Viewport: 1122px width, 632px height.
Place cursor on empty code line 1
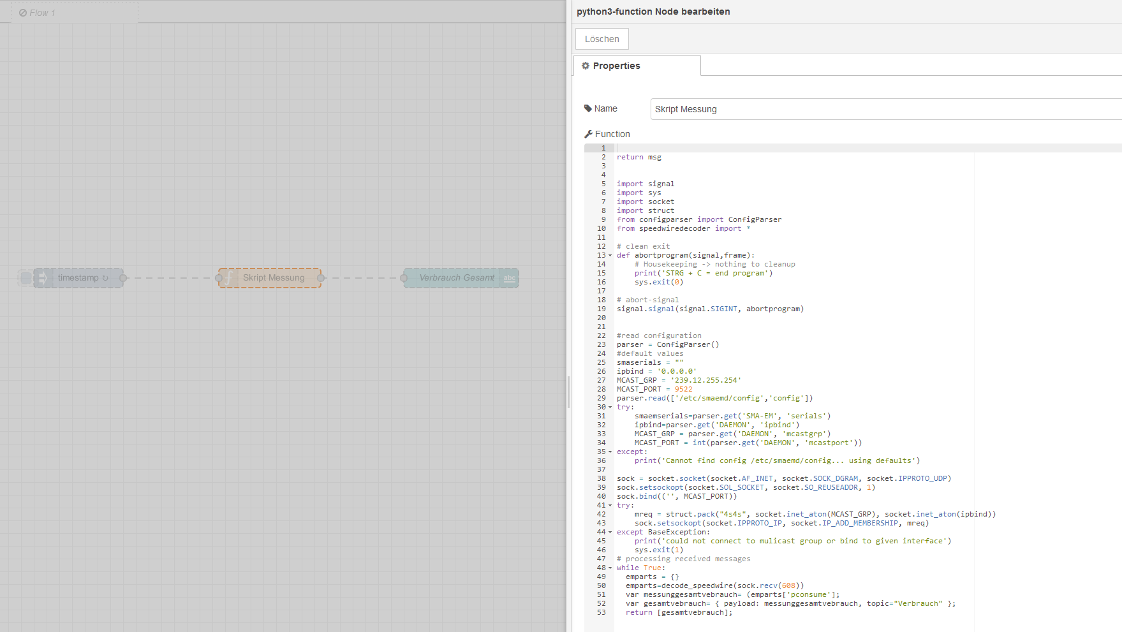coord(869,148)
